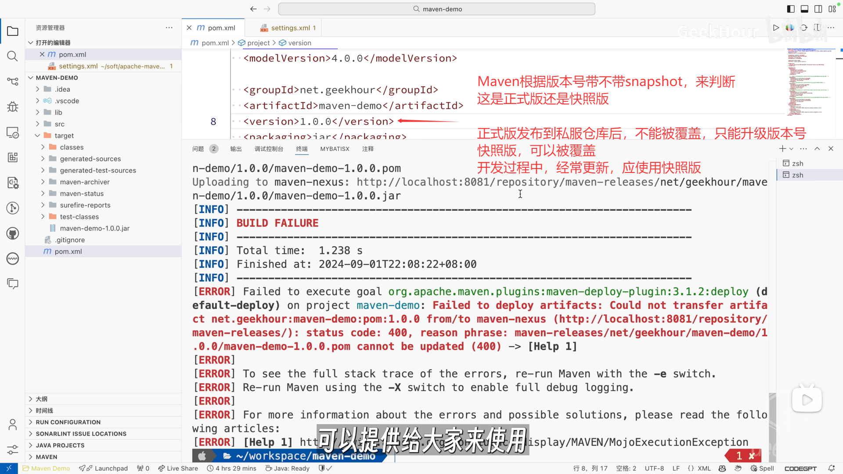This screenshot has width=843, height=474.
Task: Open the Output panel tab
Action: pyautogui.click(x=236, y=149)
